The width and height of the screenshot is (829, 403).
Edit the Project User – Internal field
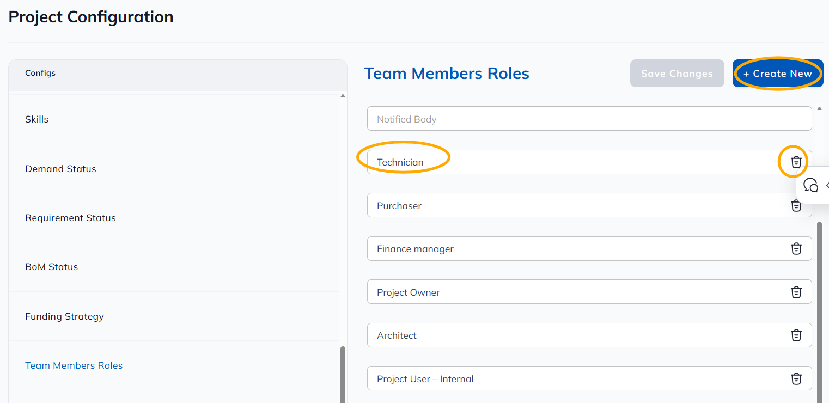(x=589, y=378)
